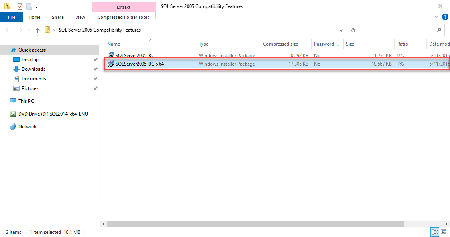450x237 pixels.
Task: Click the pin icon next to Downloads
Action: click(x=95, y=69)
